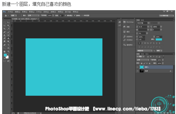Viewport: 176px width, 114px height.
Task: Select the Clone Stamp tool
Action: 5,35
